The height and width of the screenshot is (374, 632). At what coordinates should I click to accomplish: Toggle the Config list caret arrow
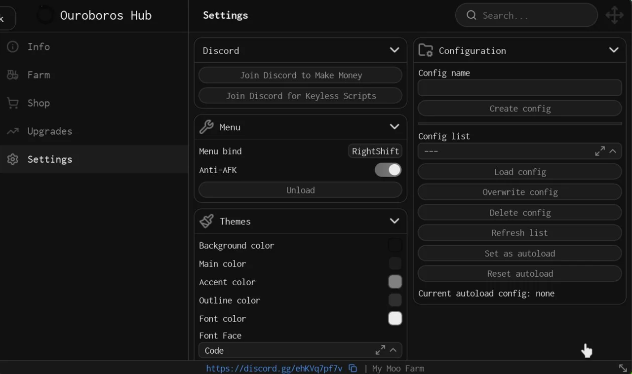point(613,151)
